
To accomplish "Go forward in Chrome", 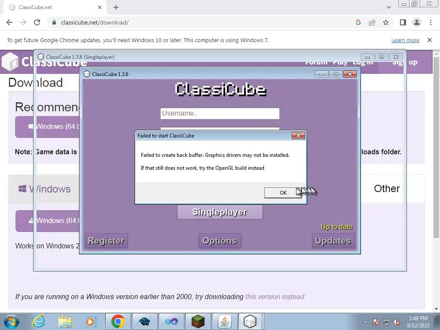I will (x=23, y=22).
